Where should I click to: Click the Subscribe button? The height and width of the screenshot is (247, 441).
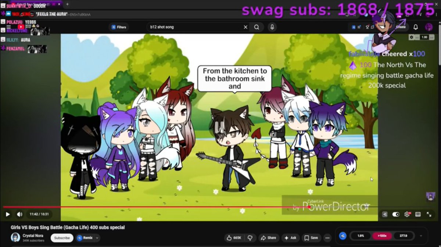click(x=62, y=238)
